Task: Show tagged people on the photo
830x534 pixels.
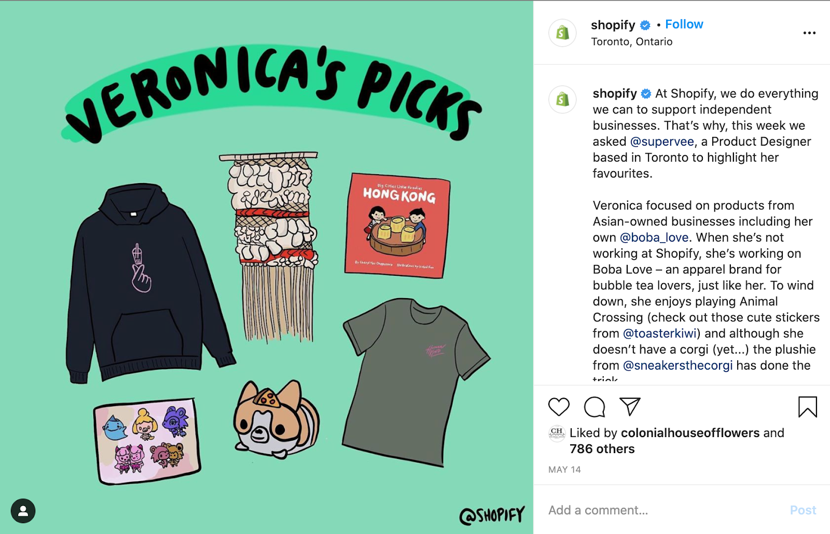Action: (23, 511)
